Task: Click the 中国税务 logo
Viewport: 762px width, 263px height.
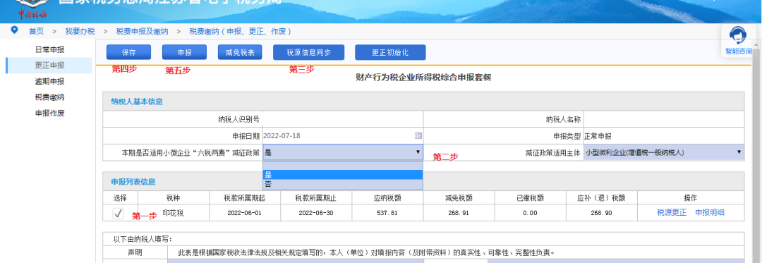Action: click(32, 8)
